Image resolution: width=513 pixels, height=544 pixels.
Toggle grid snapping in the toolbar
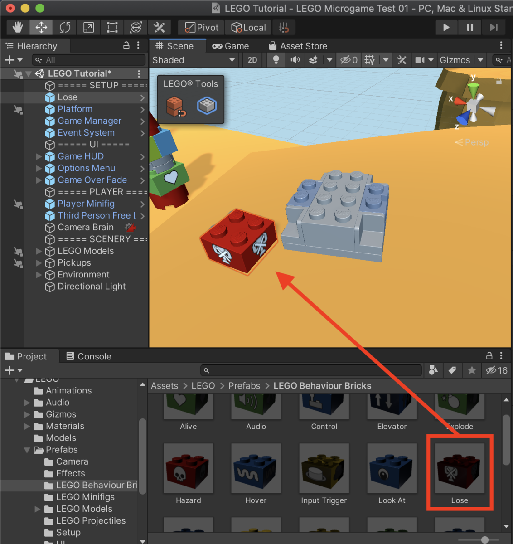pos(284,28)
